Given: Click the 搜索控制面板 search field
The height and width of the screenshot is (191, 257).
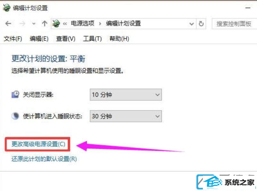Looking at the screenshot, I should (x=234, y=24).
